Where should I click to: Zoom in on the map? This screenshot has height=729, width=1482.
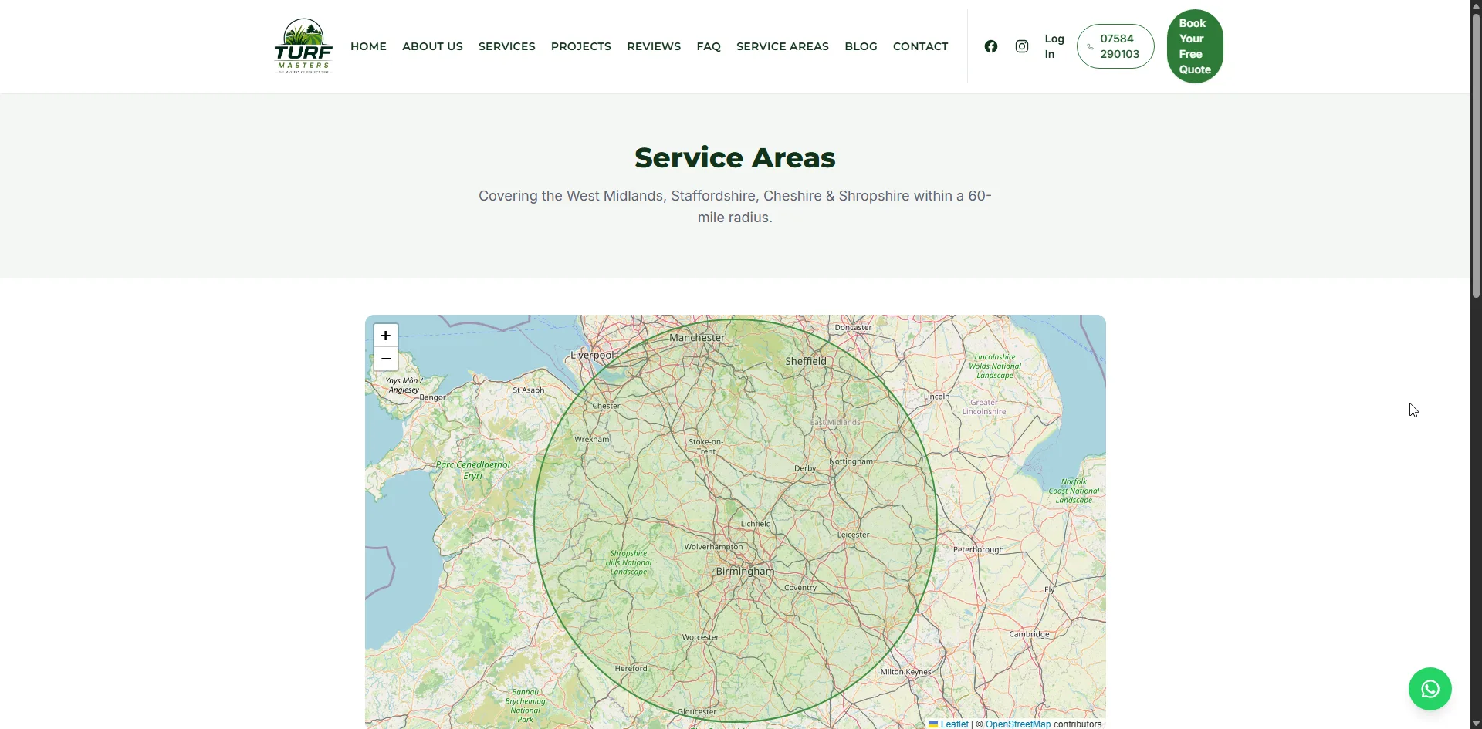pyautogui.click(x=386, y=336)
